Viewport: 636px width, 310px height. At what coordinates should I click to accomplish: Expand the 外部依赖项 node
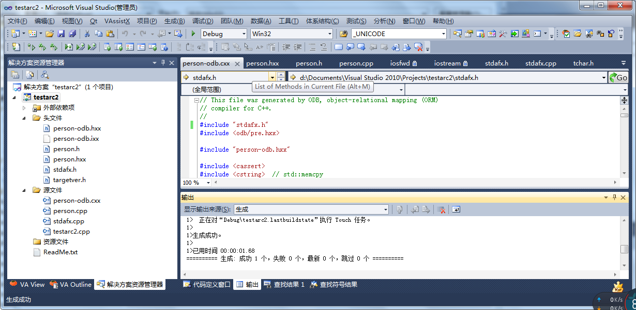[x=24, y=108]
